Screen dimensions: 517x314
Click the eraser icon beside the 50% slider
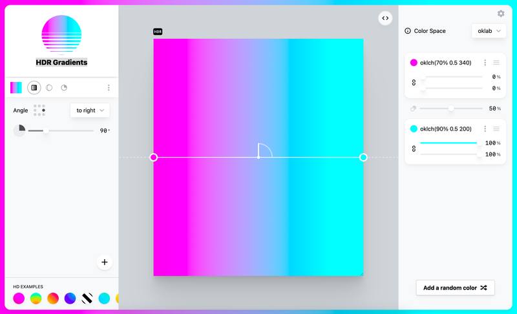click(x=413, y=109)
